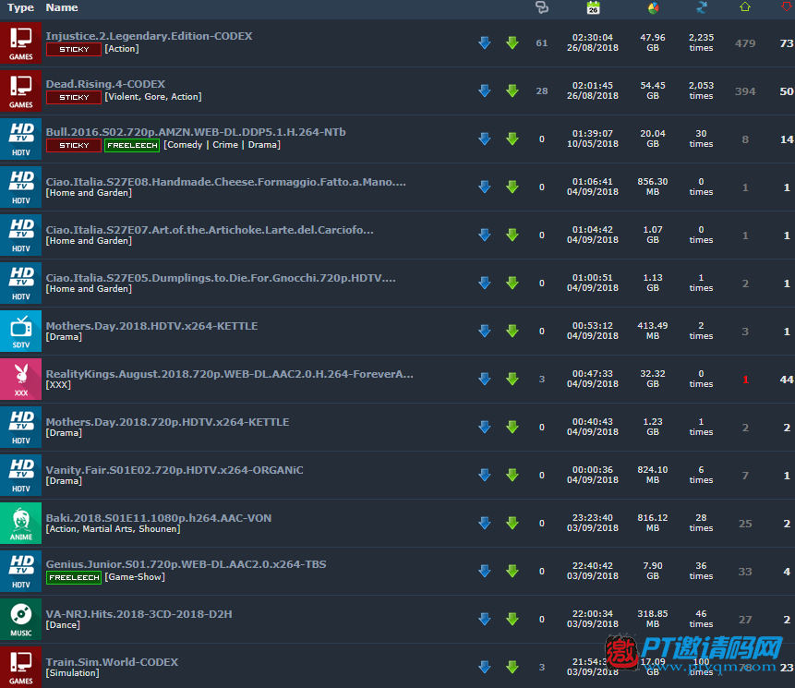Click the green download arrow for Dead.Rising.4
This screenshot has height=688, width=795.
pyautogui.click(x=512, y=91)
